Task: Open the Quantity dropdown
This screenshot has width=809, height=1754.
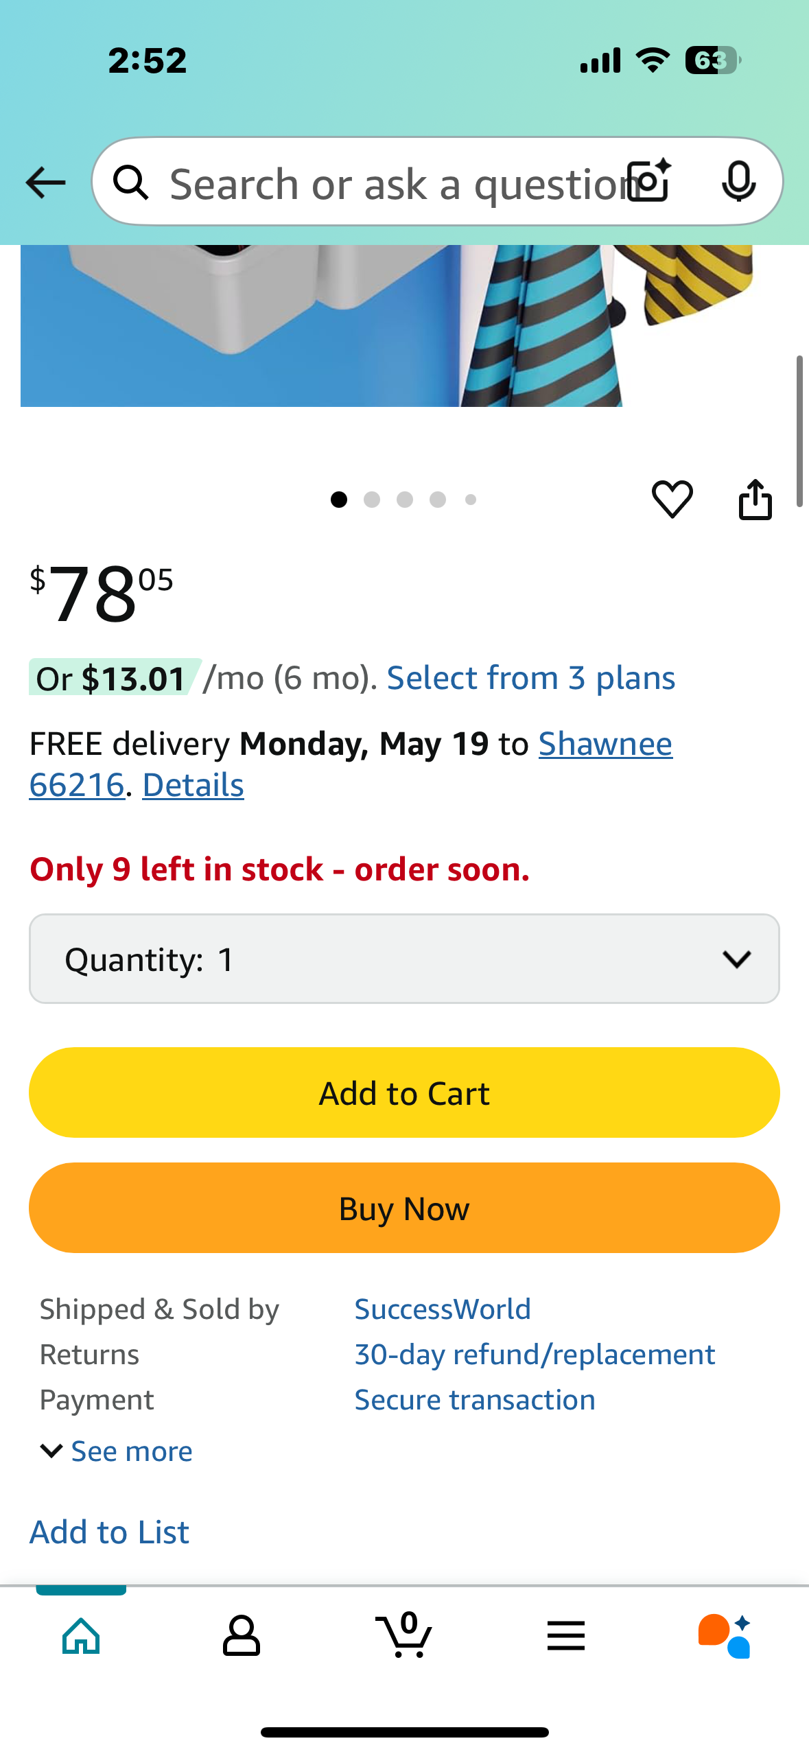Action: point(404,959)
